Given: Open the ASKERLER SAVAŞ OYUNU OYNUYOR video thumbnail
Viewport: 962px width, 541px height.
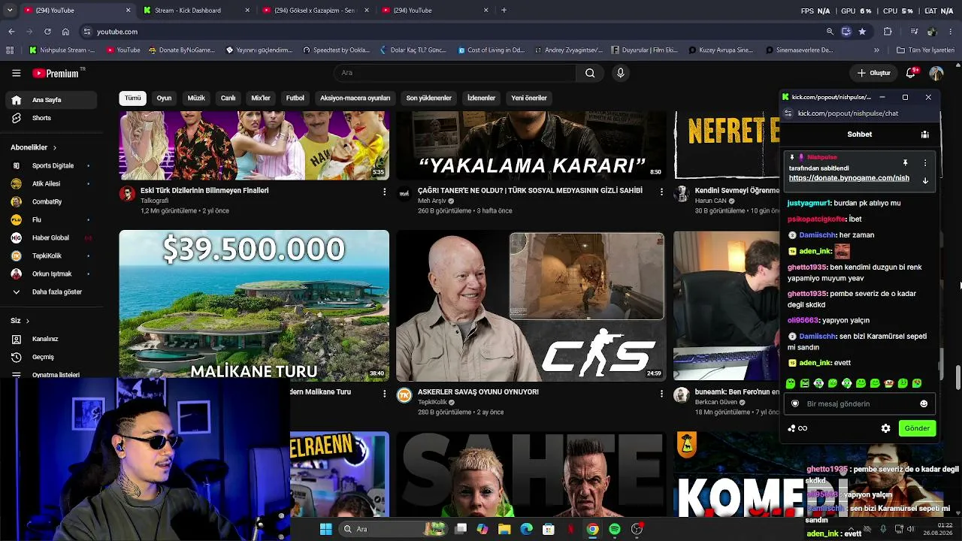Looking at the screenshot, I should coord(531,306).
